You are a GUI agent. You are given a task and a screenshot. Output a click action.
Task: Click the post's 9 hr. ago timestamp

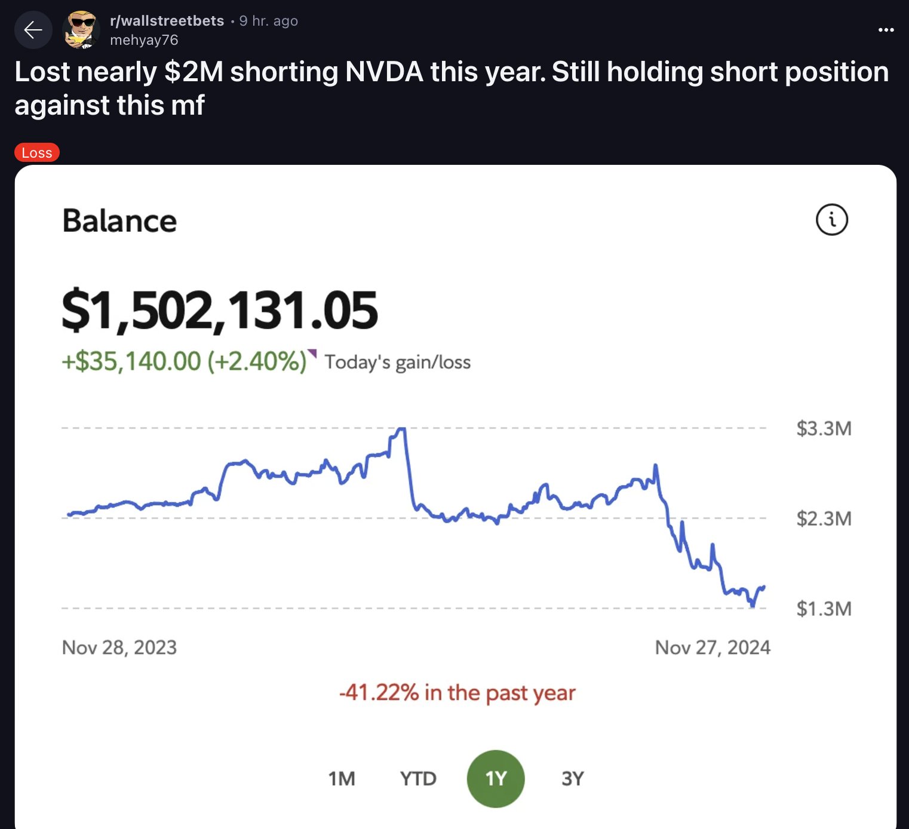[268, 21]
